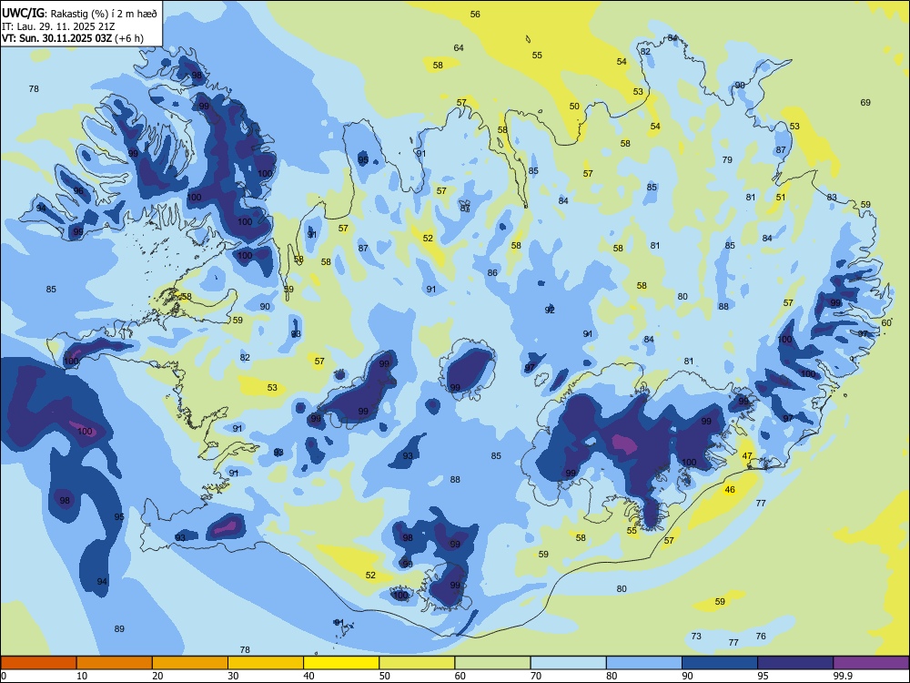Image resolution: width=910 pixels, height=683 pixels.
Task: Click the humidity value '50' near the north coast
Action: 574,107
